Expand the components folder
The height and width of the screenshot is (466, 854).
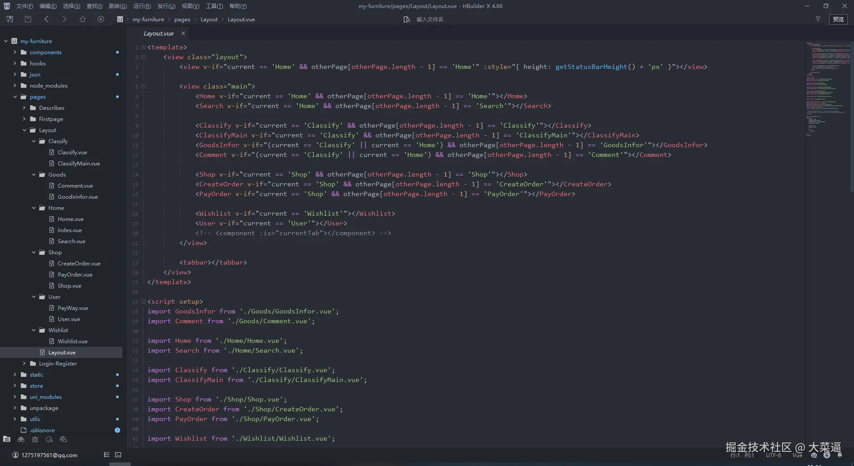point(15,52)
